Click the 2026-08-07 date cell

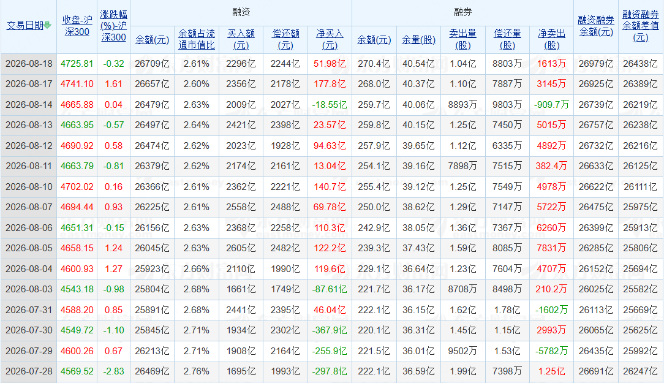[29, 207]
